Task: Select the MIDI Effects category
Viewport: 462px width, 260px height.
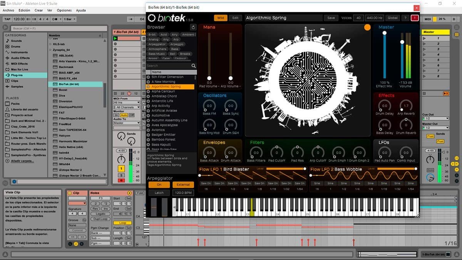Action: (19, 64)
